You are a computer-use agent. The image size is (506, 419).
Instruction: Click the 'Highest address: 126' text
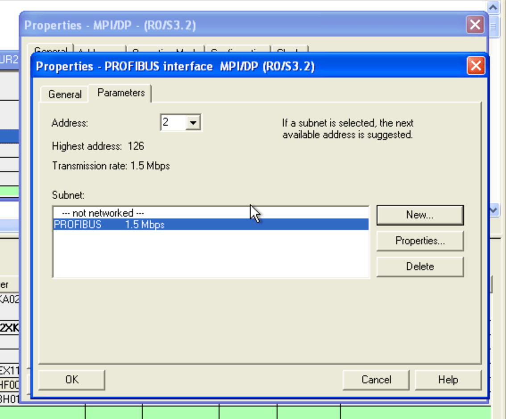(98, 146)
